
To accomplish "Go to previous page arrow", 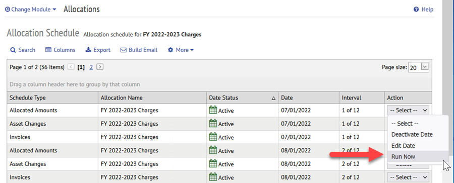I will (x=71, y=67).
